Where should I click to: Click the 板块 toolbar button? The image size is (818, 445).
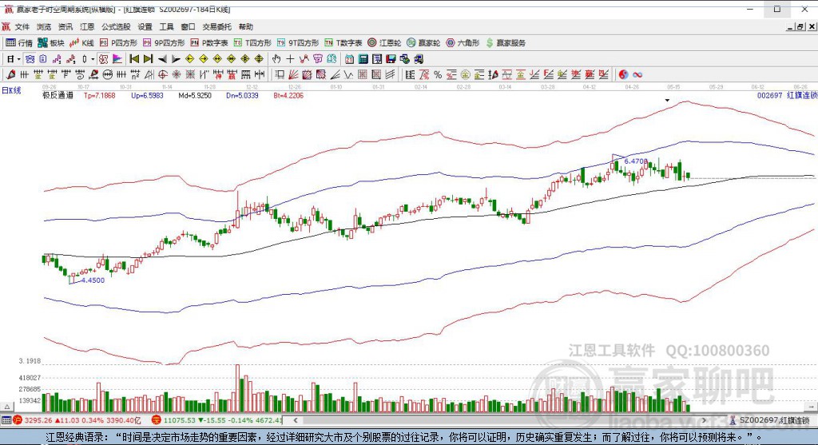pos(51,43)
